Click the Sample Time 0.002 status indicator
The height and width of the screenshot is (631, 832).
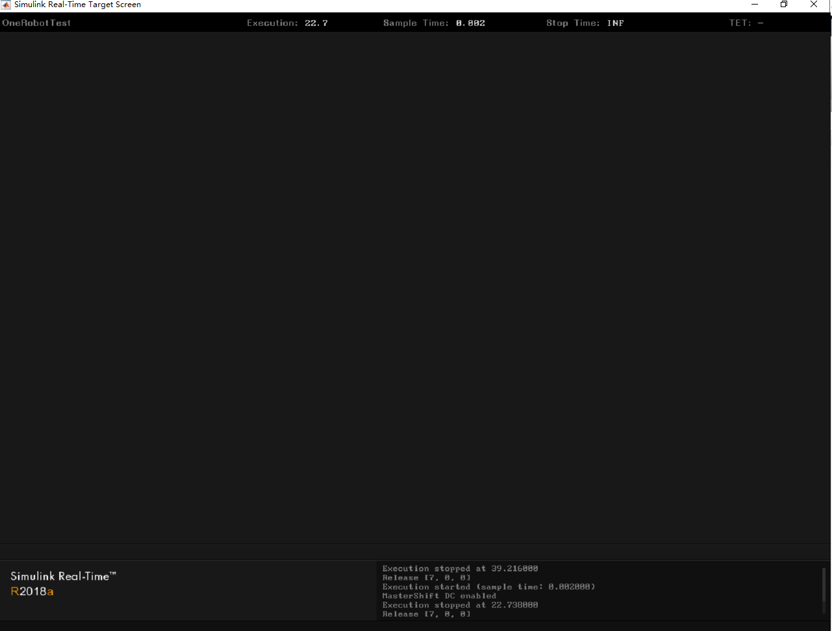(x=434, y=23)
